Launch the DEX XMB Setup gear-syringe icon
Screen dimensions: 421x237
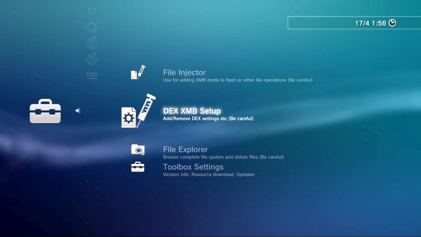[x=138, y=110]
